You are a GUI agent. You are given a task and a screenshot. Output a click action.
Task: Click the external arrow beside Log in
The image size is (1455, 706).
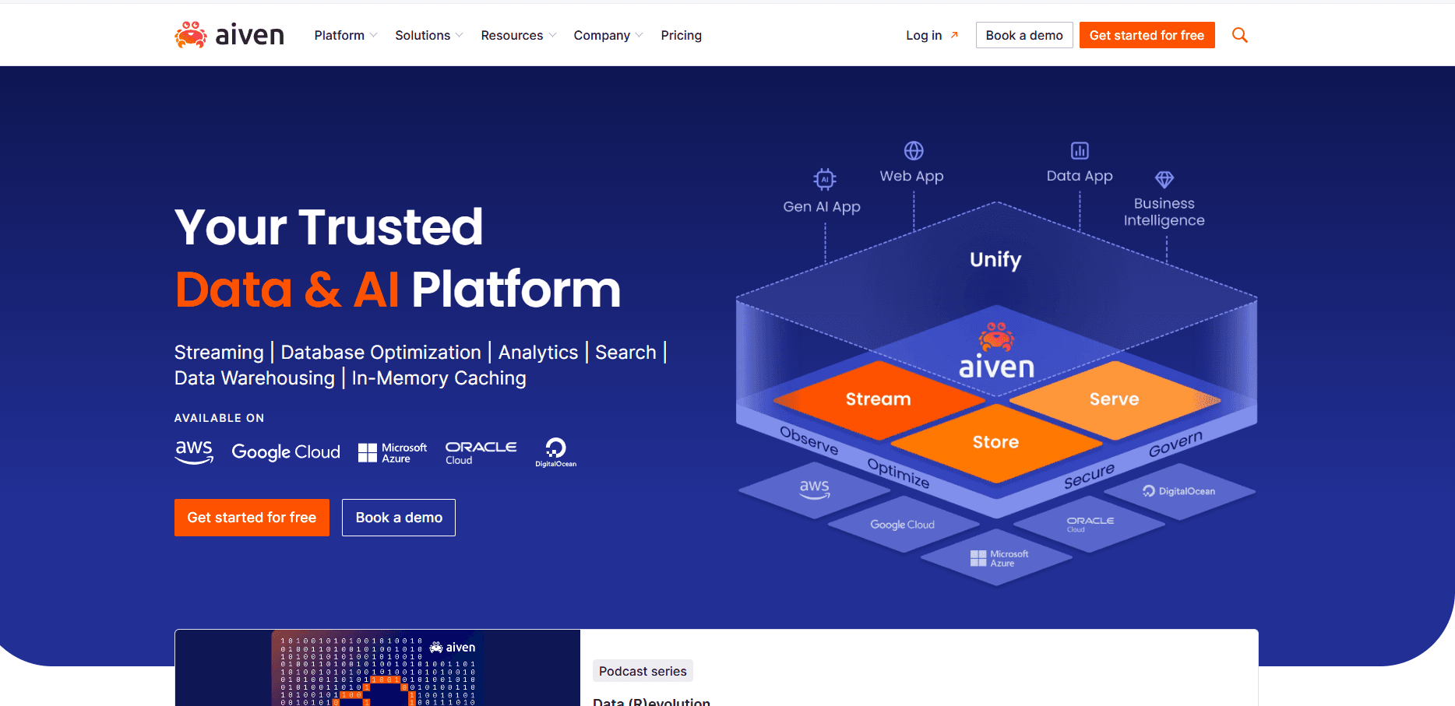954,35
